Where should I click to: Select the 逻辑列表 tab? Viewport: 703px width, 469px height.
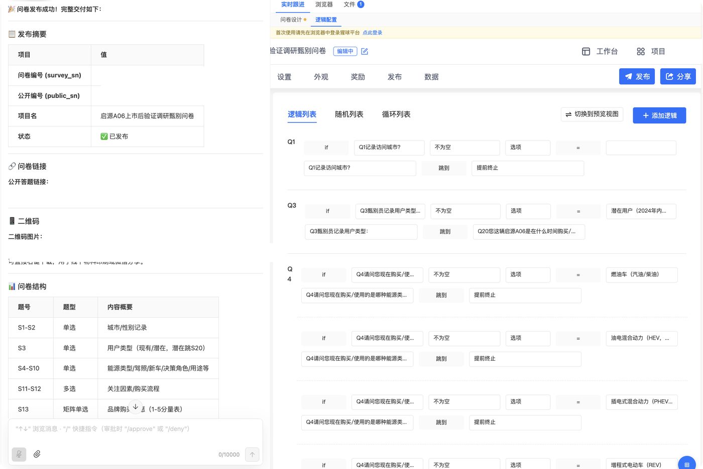pos(302,114)
